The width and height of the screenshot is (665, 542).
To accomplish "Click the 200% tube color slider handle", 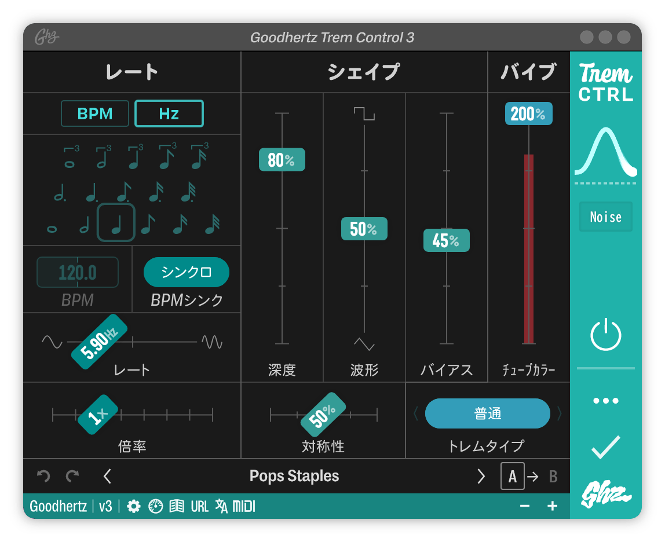I will pyautogui.click(x=528, y=113).
